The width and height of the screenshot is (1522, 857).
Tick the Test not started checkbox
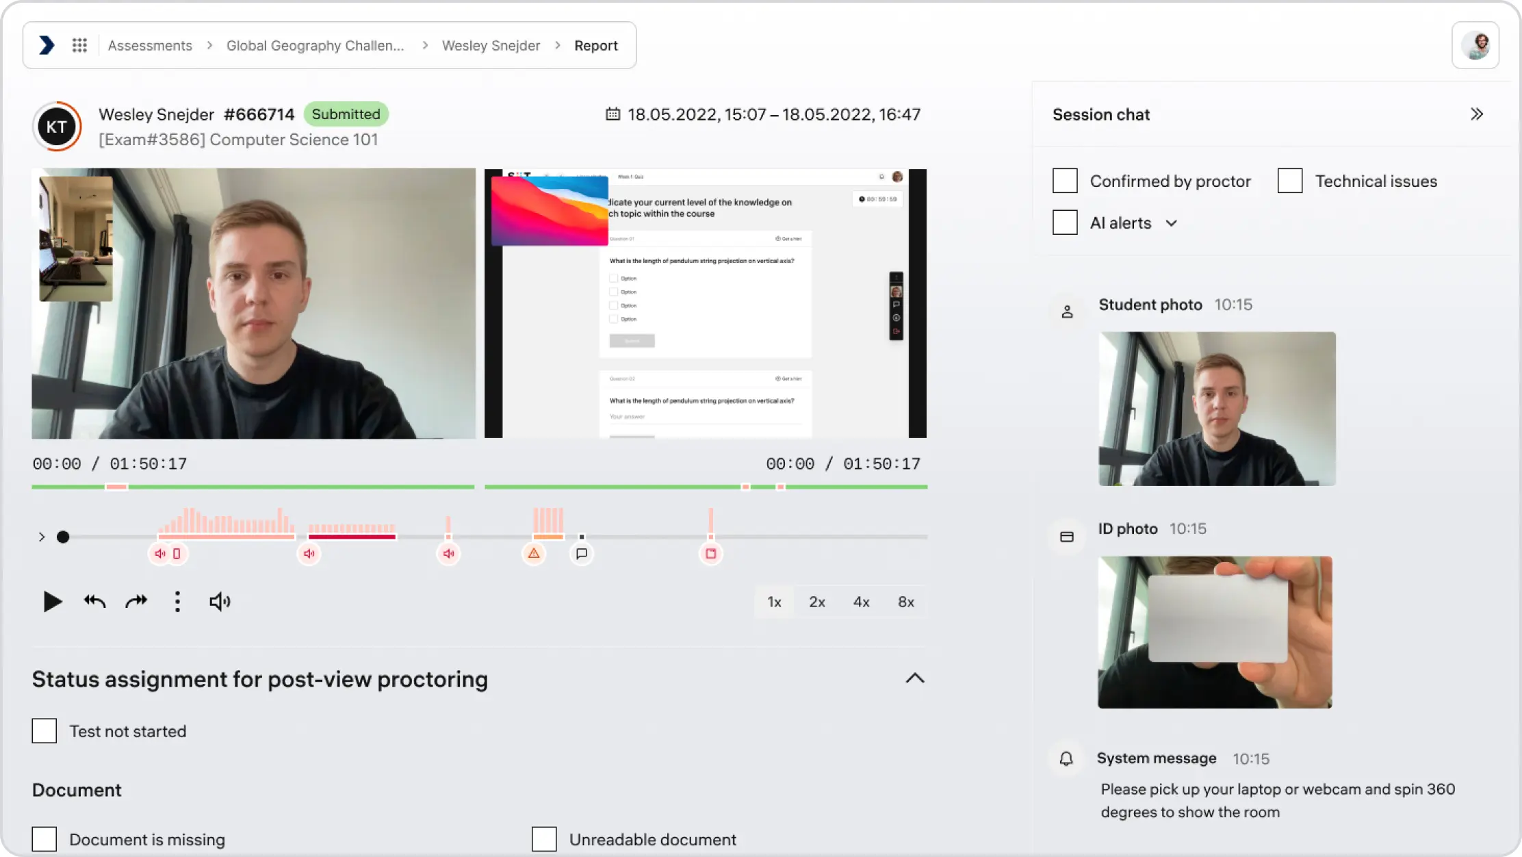point(44,731)
